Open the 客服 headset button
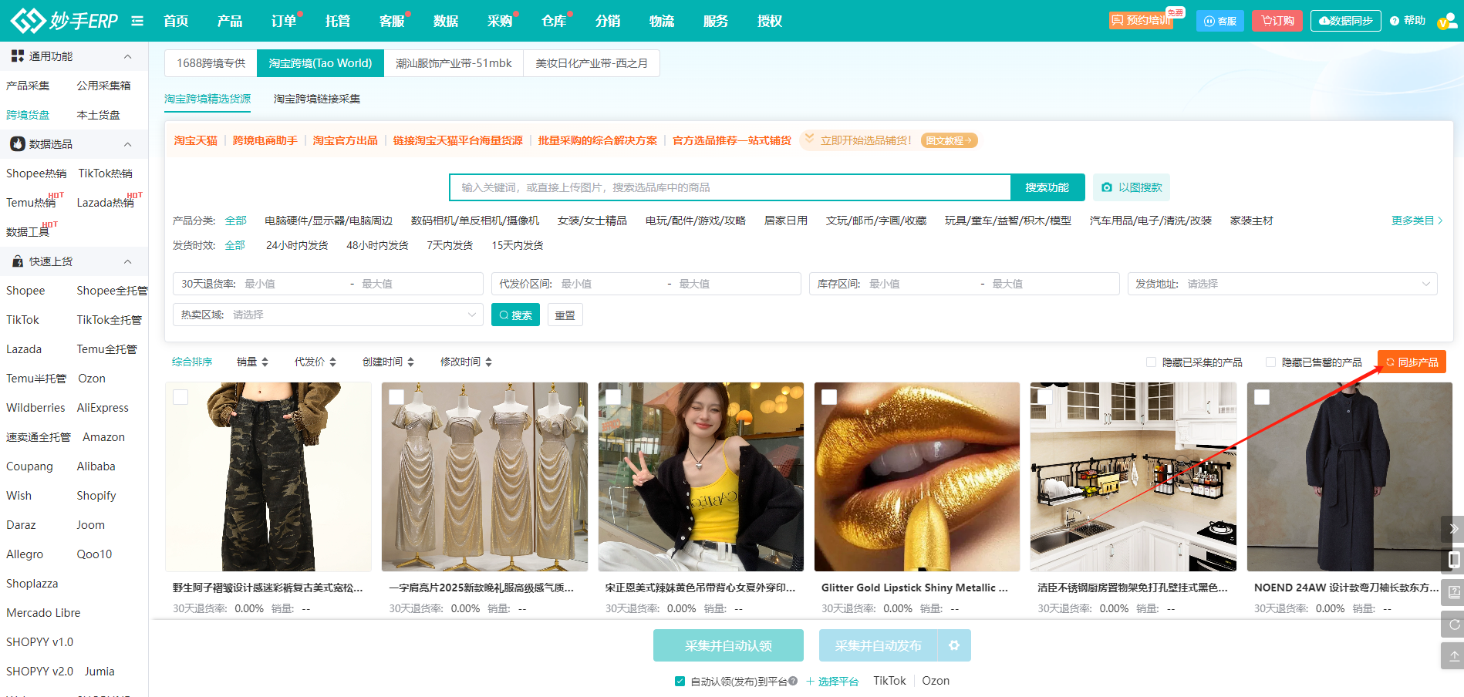The image size is (1464, 697). (x=1220, y=21)
